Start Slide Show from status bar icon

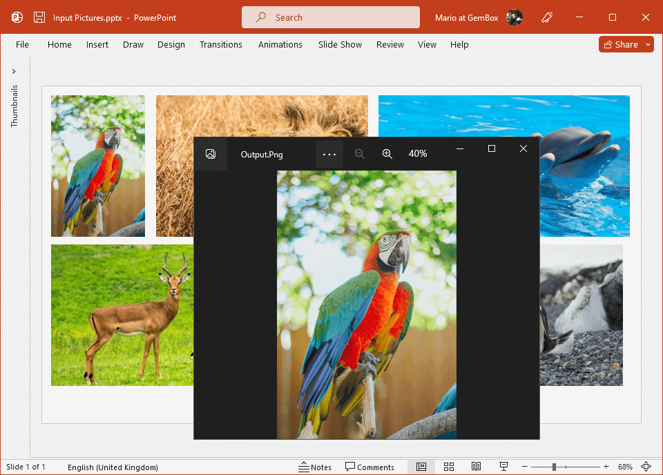tap(503, 467)
